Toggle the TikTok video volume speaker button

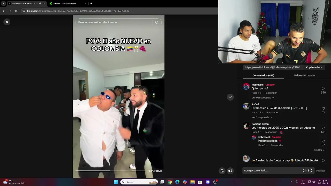click(x=230, y=171)
